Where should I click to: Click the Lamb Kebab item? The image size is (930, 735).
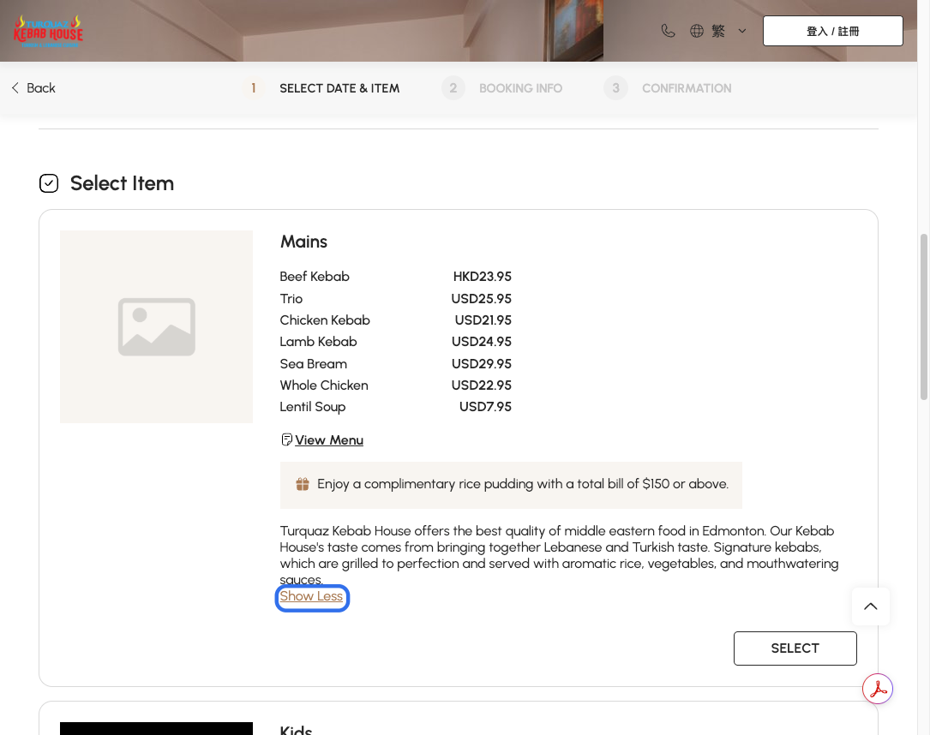(x=319, y=342)
